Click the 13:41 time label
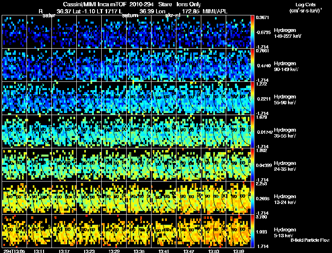332x253 pixels. click(x=164, y=251)
